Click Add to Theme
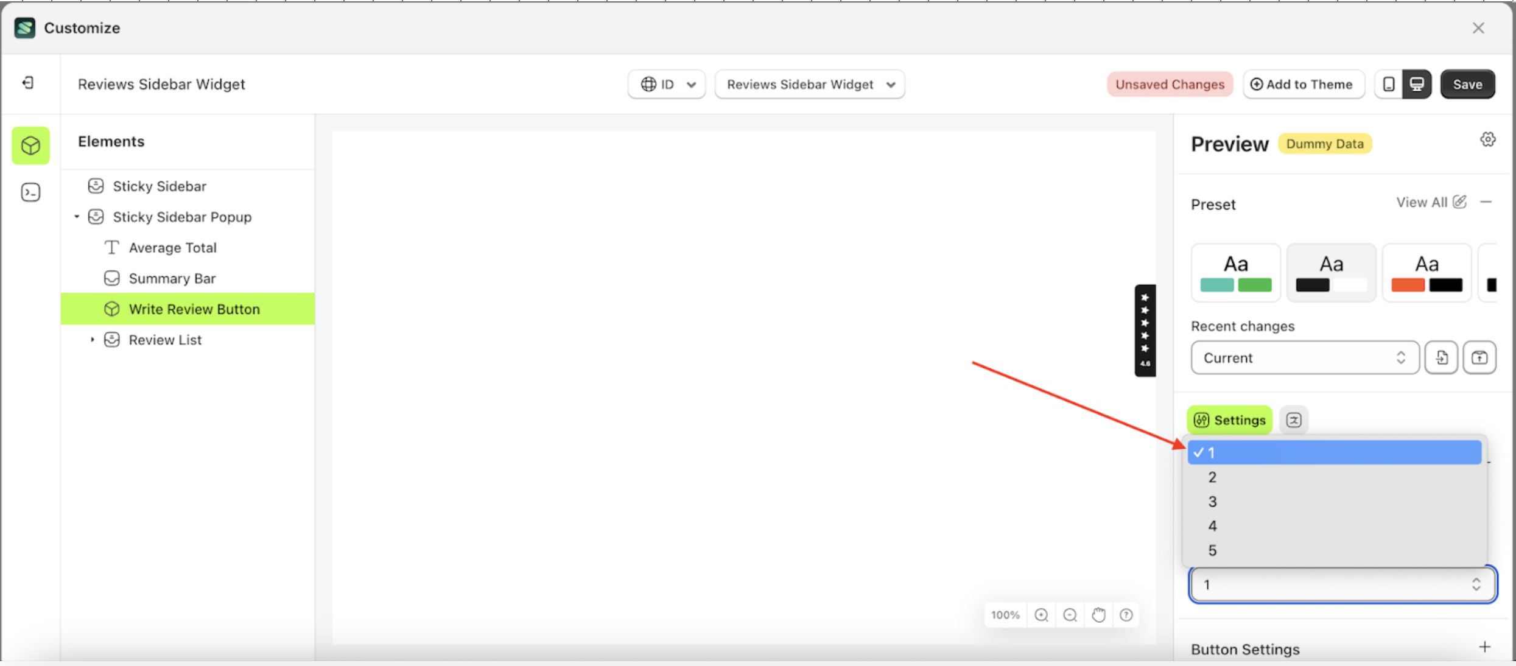The height and width of the screenshot is (666, 1516). pos(1304,84)
